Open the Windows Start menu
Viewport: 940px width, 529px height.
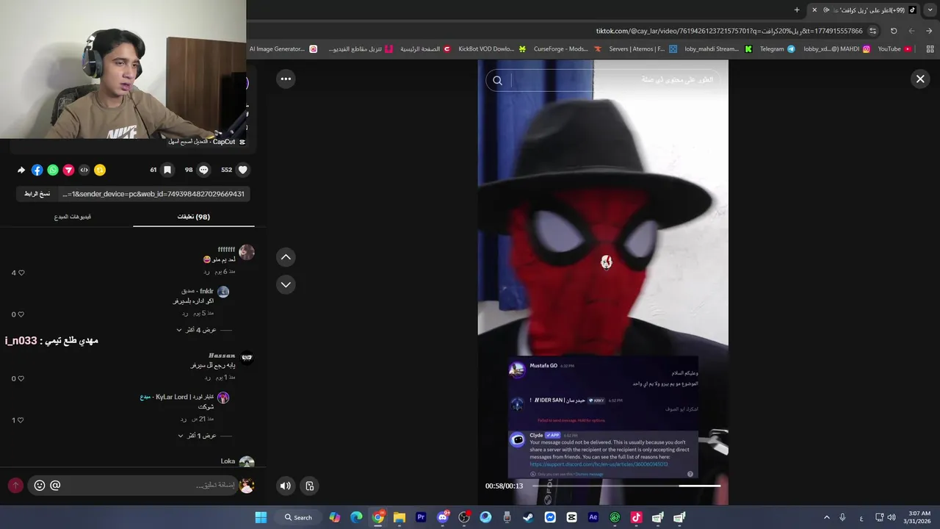point(261,517)
